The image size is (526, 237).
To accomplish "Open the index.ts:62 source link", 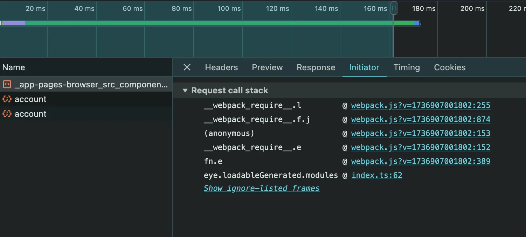I will [377, 175].
